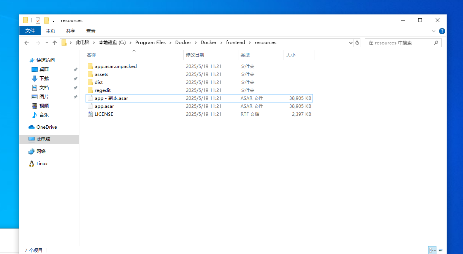Expand the ribbon with the chevron
The width and height of the screenshot is (463, 254).
click(x=434, y=31)
